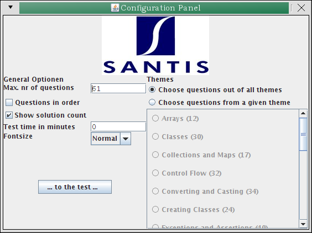Open the Fontsize dropdown
Screen dimensions: 312x233
pyautogui.click(x=111, y=139)
